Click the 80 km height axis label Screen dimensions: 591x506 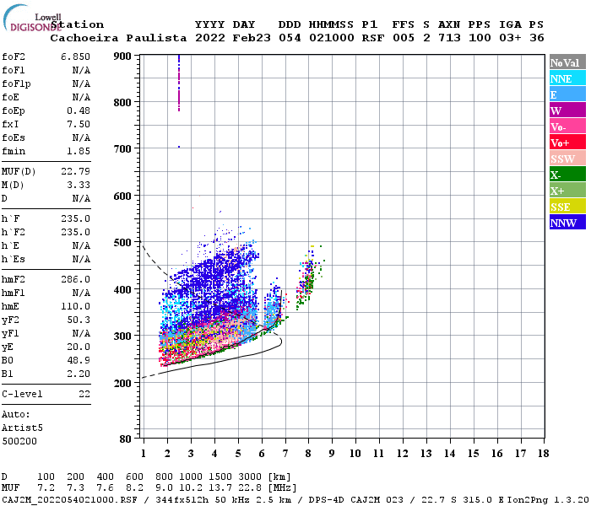click(125, 439)
